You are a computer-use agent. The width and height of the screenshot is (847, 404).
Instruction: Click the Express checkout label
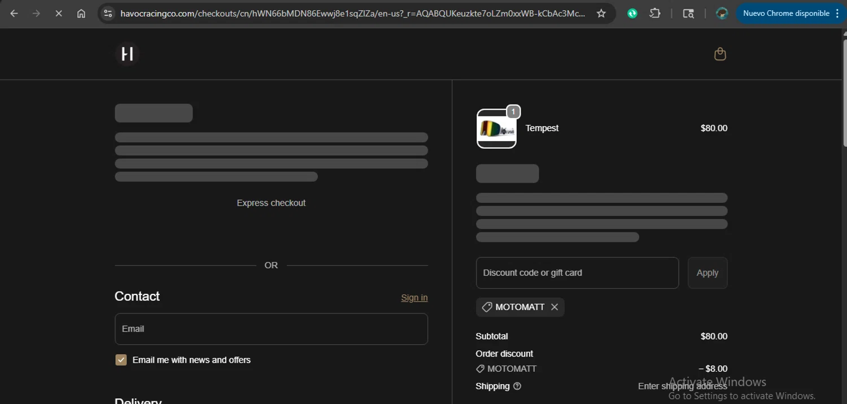(x=271, y=203)
